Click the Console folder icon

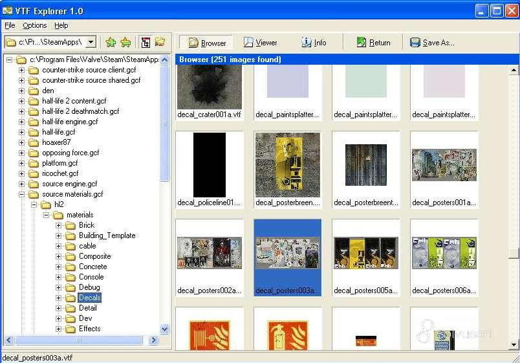tap(70, 277)
